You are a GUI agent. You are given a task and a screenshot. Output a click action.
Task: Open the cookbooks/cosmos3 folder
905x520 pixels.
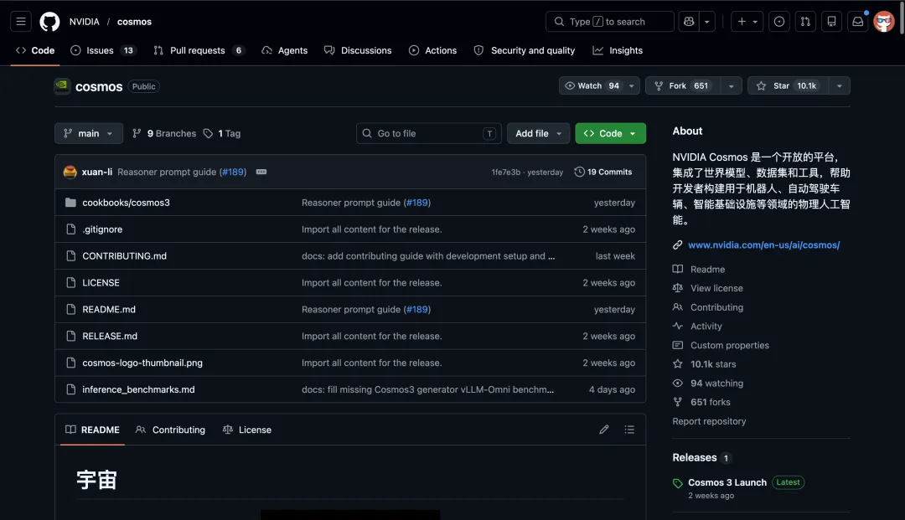click(126, 203)
